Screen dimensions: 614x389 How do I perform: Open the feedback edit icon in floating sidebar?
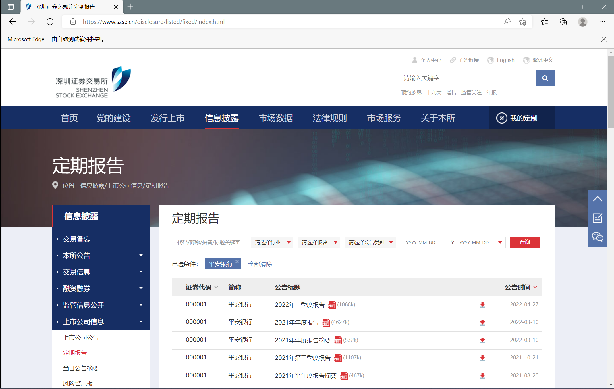coord(598,218)
